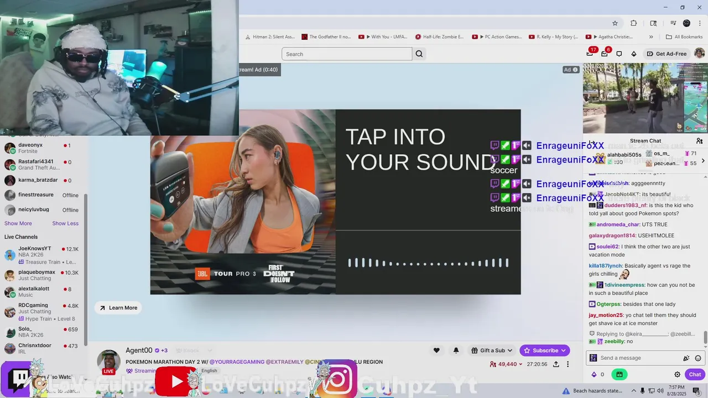Open the Agent00 channel name link
This screenshot has height=398, width=708.
139,350
